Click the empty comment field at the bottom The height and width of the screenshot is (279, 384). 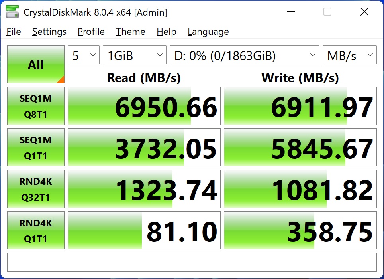(x=192, y=262)
